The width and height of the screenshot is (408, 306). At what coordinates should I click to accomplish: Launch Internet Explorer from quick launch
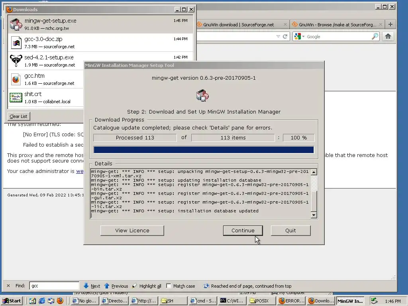point(42,301)
